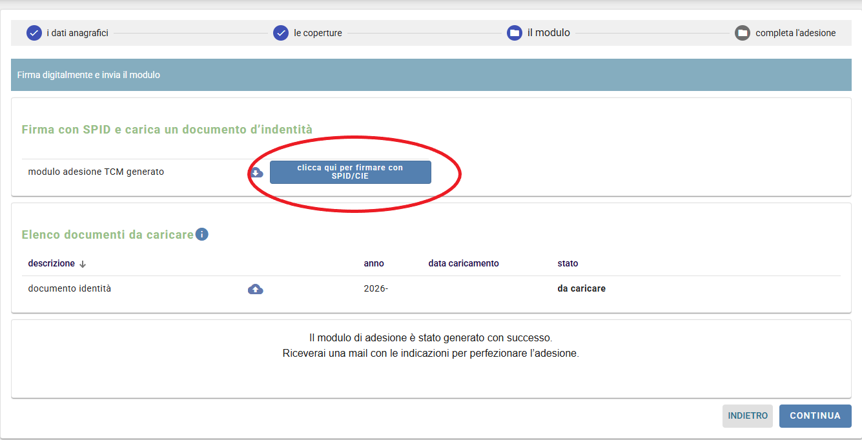The height and width of the screenshot is (440, 862).
Task: Download the generated TCM adesione module
Action: point(256,172)
